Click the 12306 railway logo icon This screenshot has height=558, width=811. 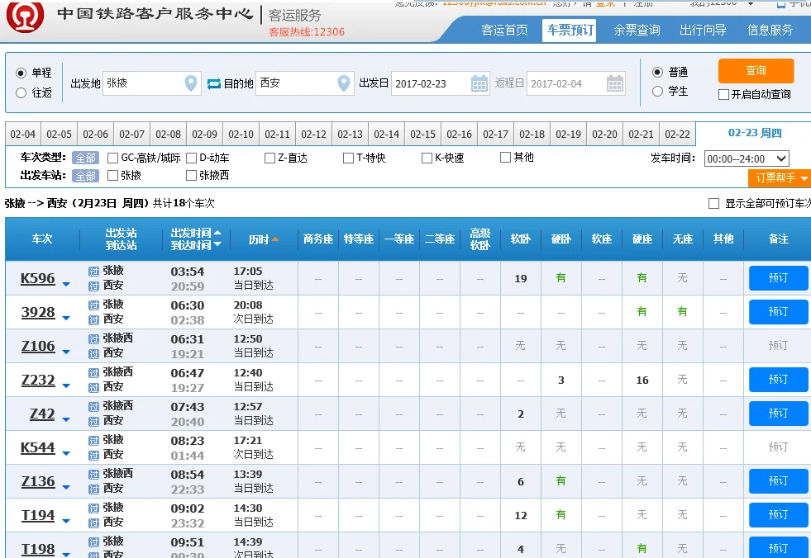point(25,17)
